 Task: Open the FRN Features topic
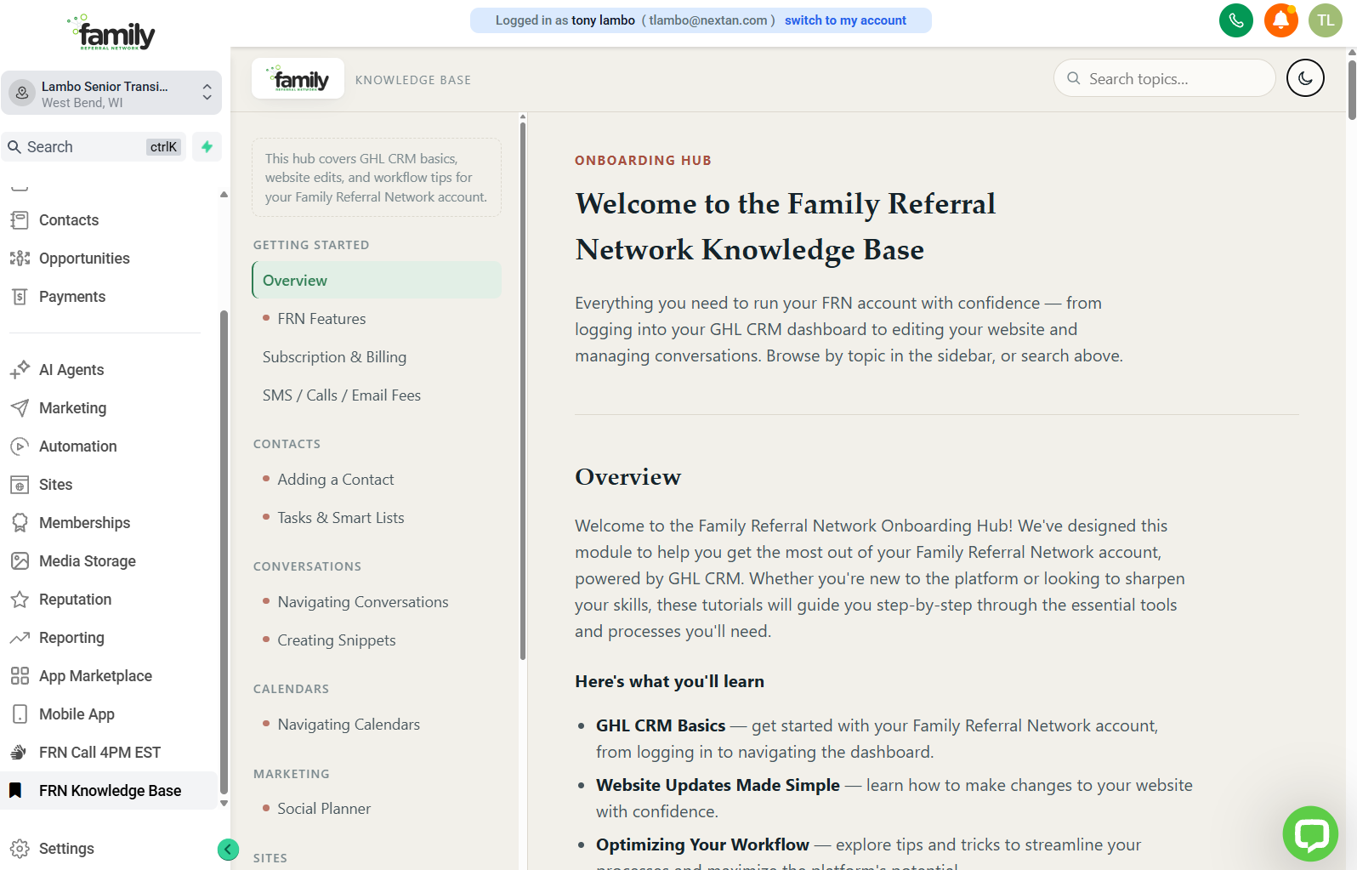[321, 319]
